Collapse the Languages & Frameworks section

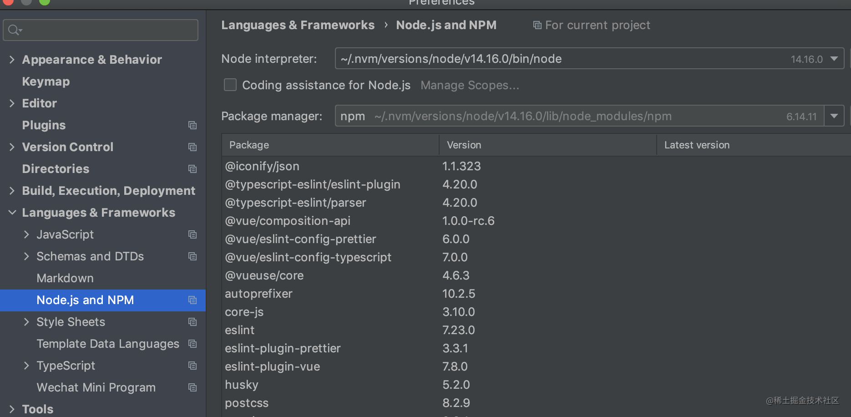(11, 212)
